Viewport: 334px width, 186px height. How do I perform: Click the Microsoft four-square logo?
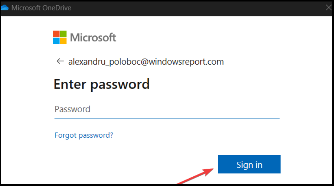pos(60,37)
